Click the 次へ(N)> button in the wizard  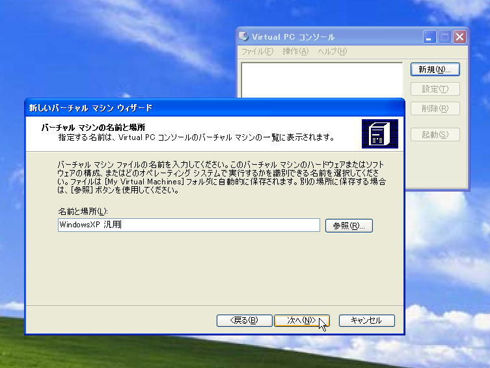[x=301, y=320]
